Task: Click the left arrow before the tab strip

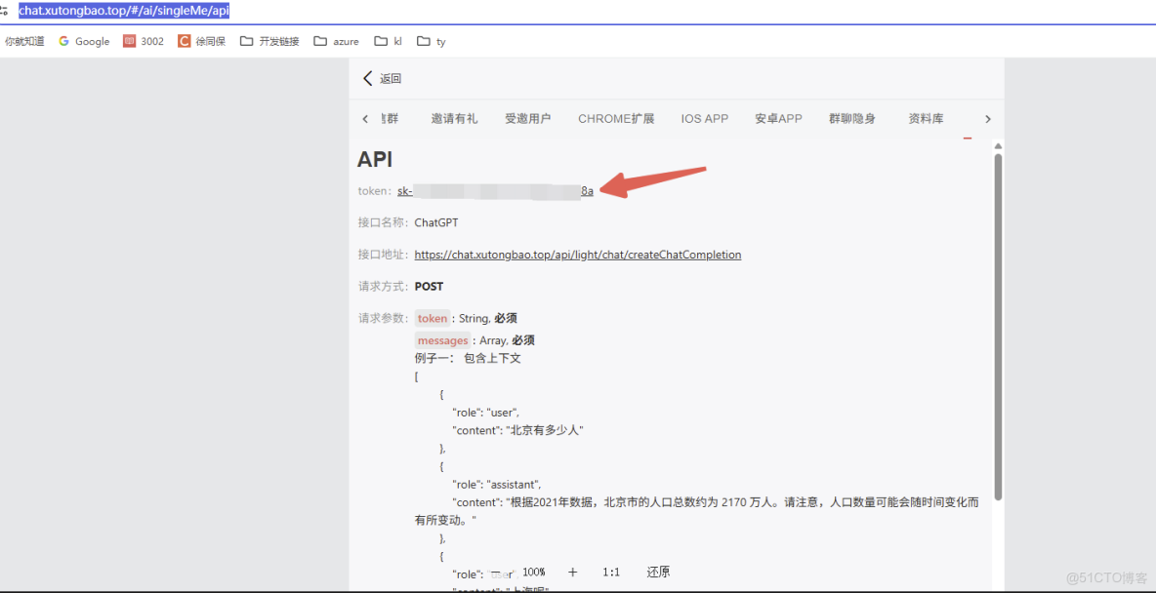Action: tap(365, 118)
